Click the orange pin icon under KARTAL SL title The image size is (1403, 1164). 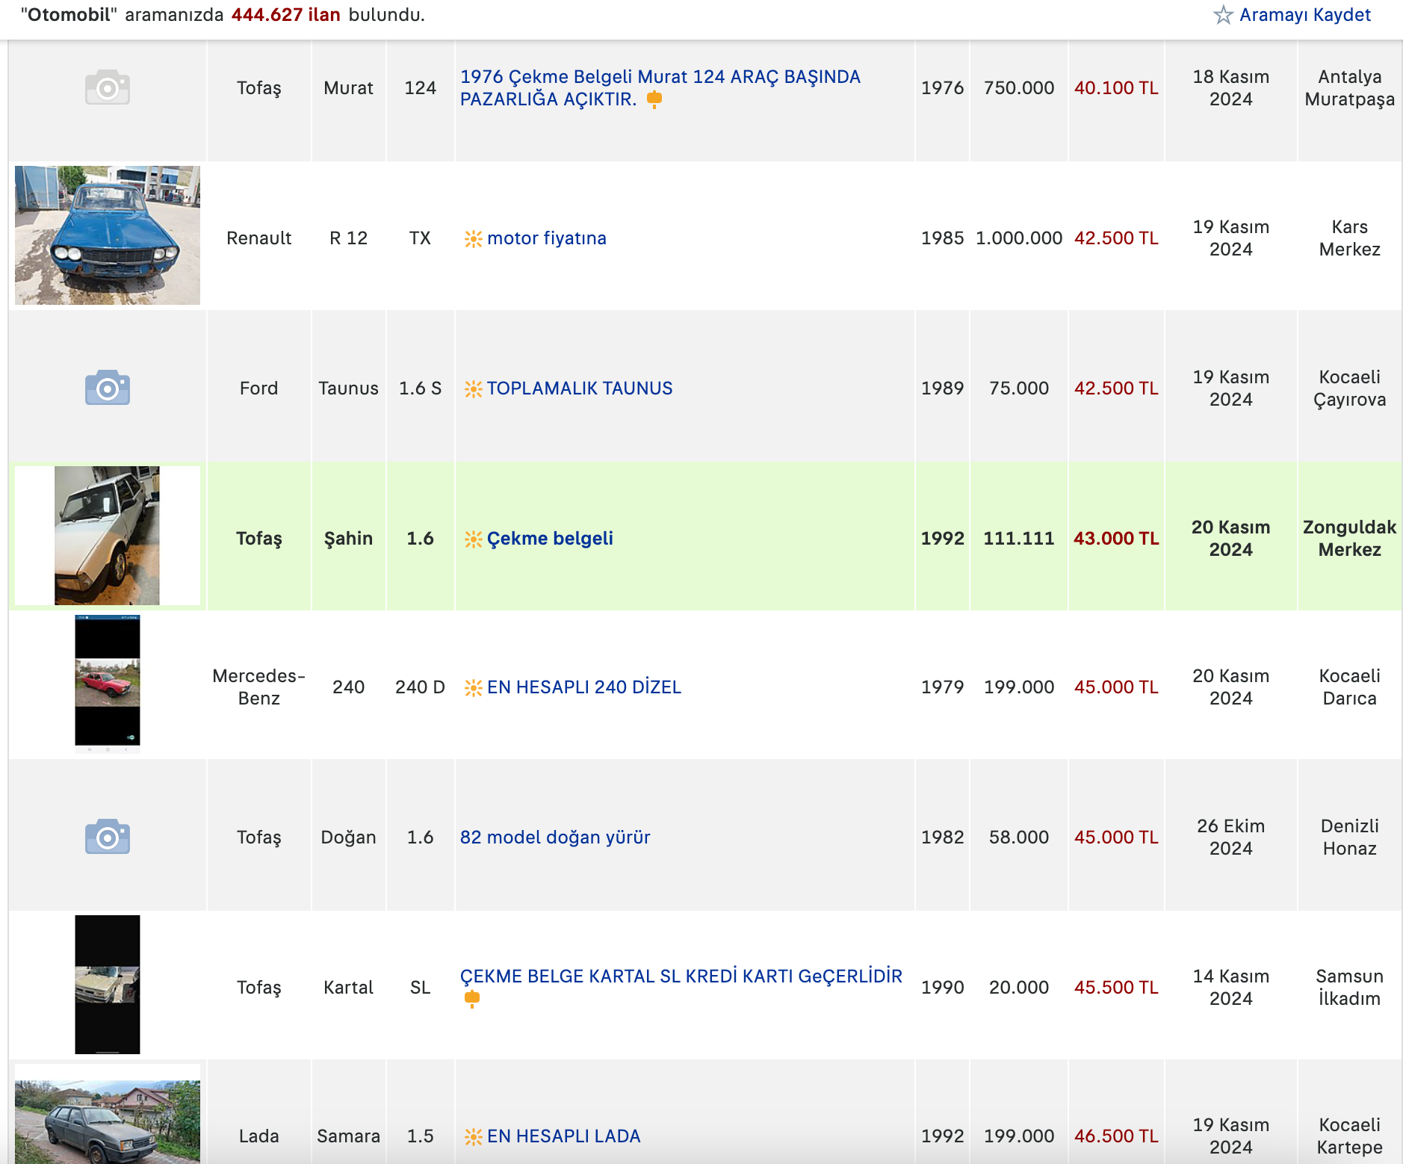[x=472, y=999]
